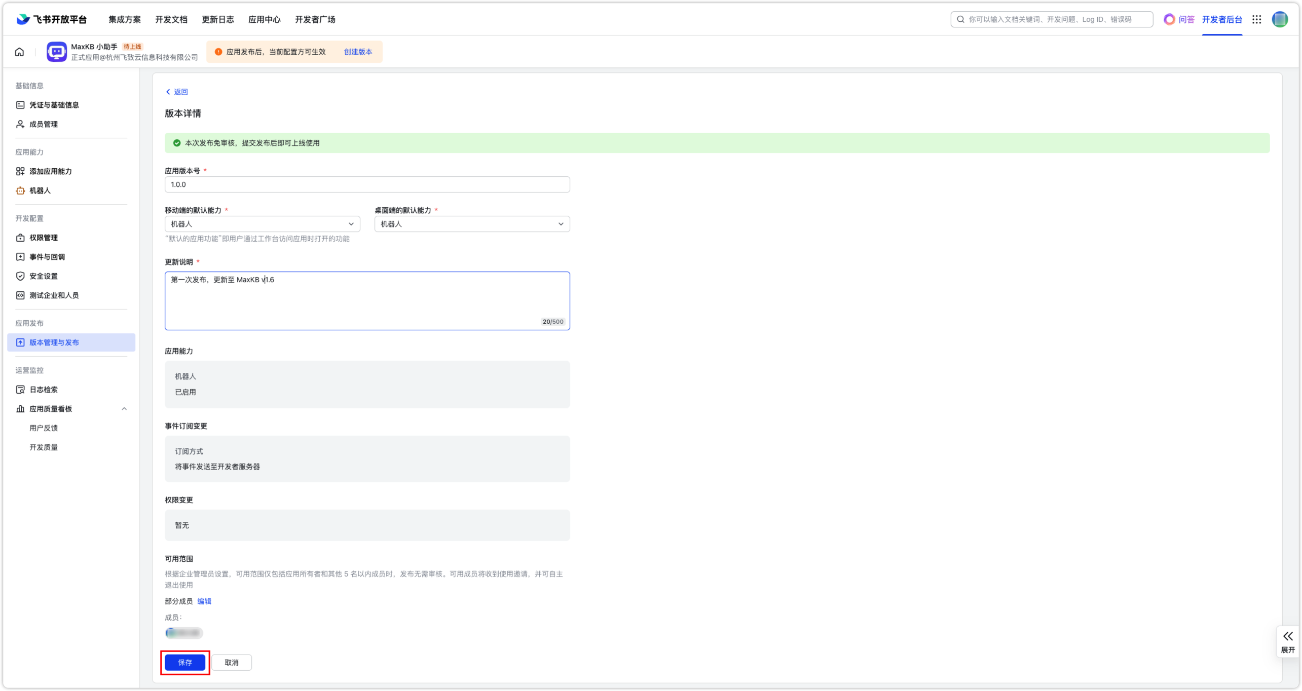Open 安全设置 in the sidebar
Viewport: 1302px width, 691px height.
click(43, 276)
